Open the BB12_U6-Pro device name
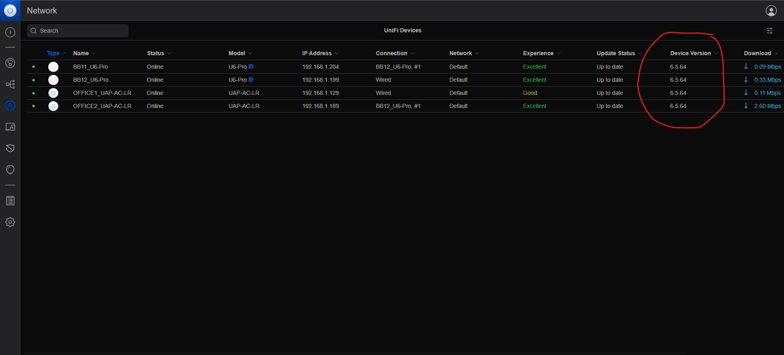The height and width of the screenshot is (355, 784). click(91, 80)
